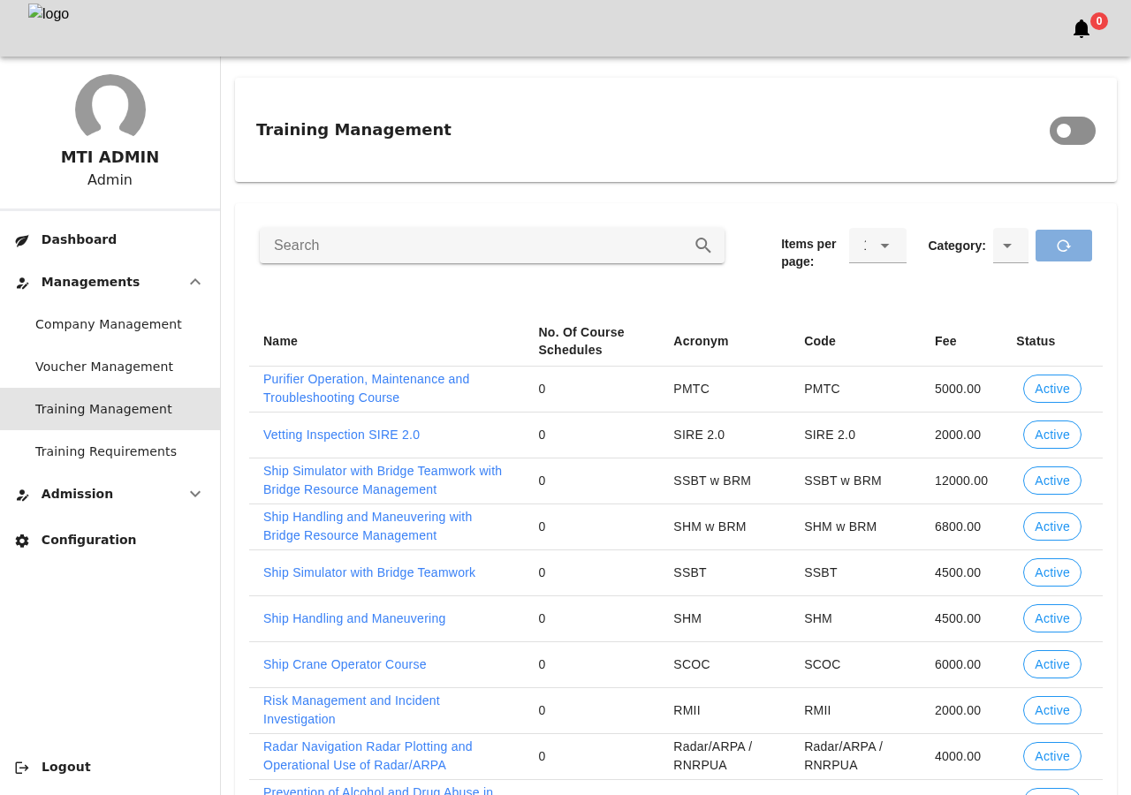Open Ship Simulator with Bridge Teamwork with BRM
1131x795 pixels.
coord(383,481)
